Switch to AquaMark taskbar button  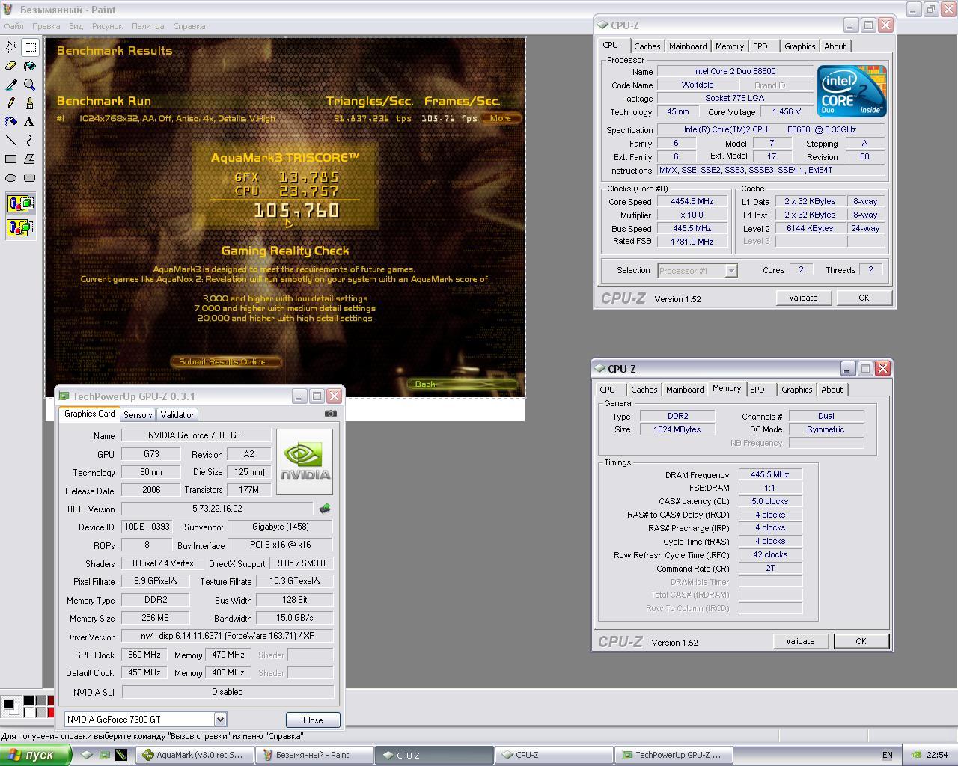pyautogui.click(x=195, y=755)
